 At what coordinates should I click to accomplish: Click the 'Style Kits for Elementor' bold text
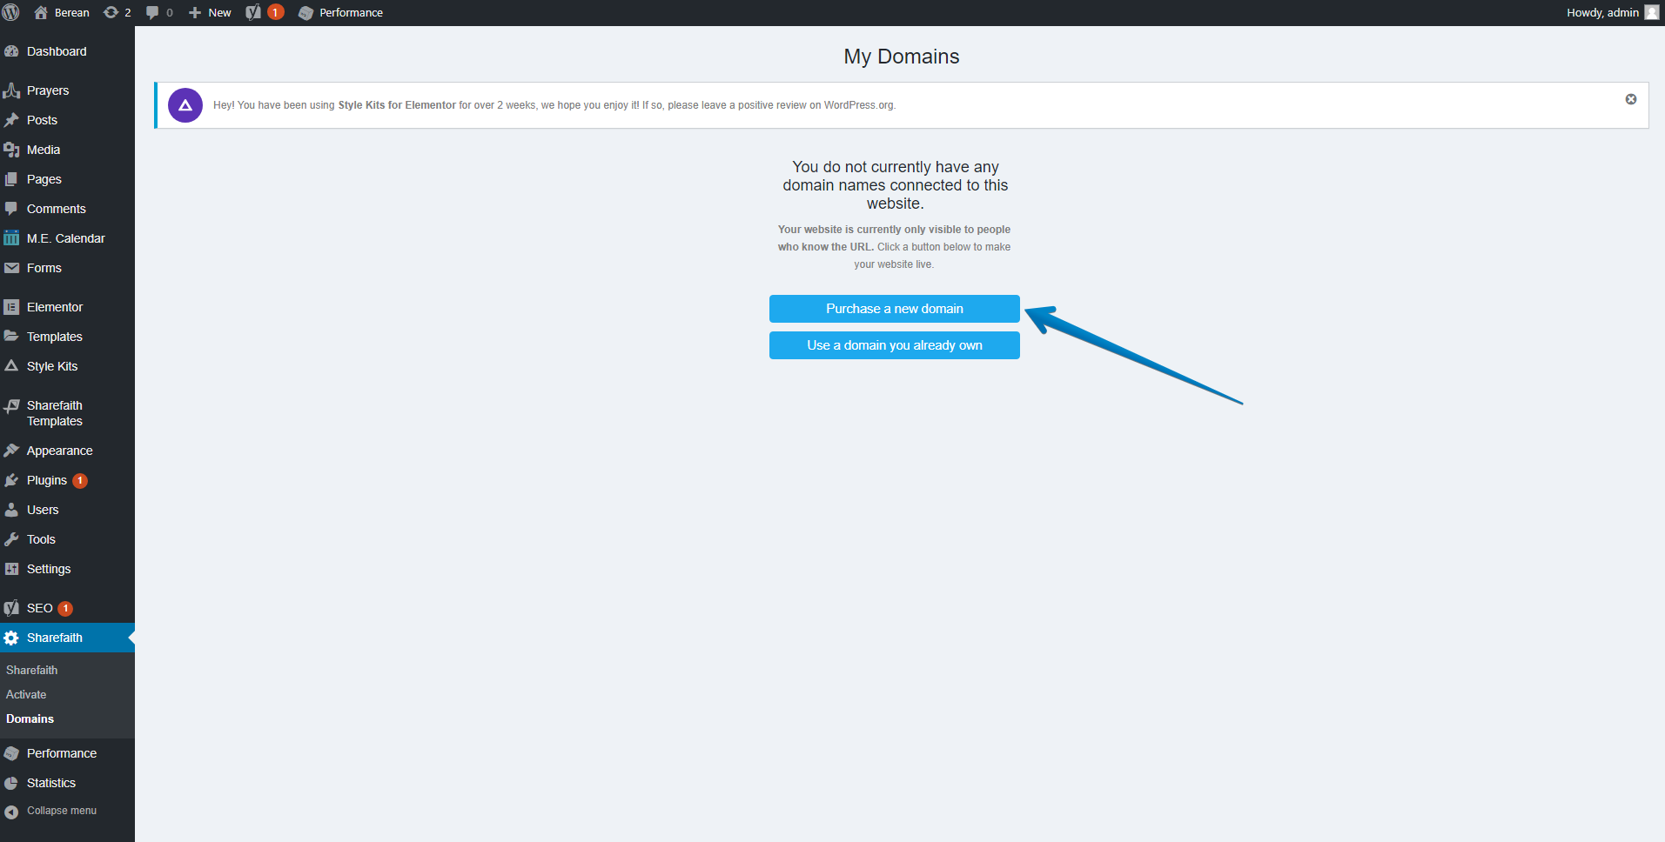397,105
